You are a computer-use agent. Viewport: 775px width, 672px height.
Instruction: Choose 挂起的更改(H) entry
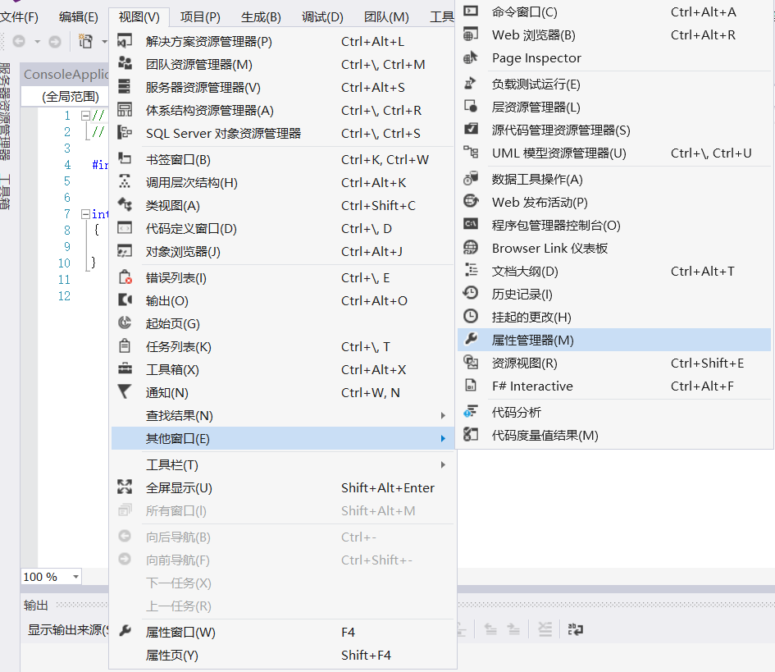pyautogui.click(x=614, y=317)
